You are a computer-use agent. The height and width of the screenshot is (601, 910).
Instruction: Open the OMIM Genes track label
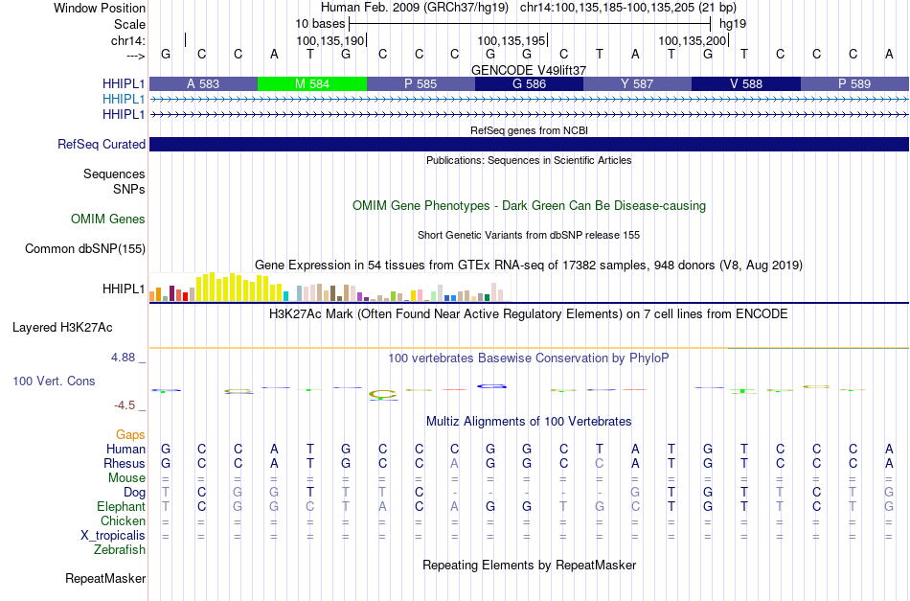(x=108, y=219)
